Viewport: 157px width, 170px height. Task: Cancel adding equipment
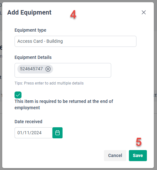coord(115,155)
